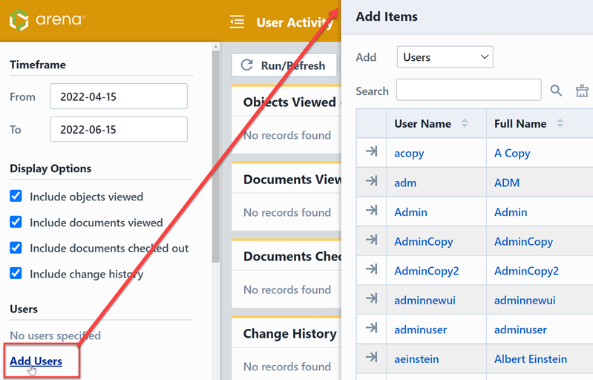593x380 pixels.
Task: Open the adminuser user name link
Action: point(421,330)
